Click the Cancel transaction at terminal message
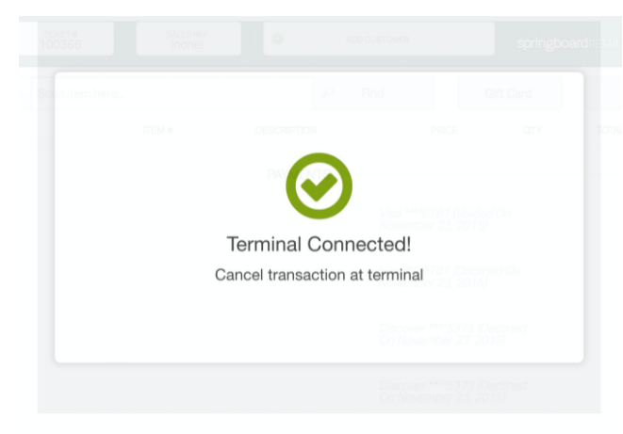 pyautogui.click(x=319, y=275)
